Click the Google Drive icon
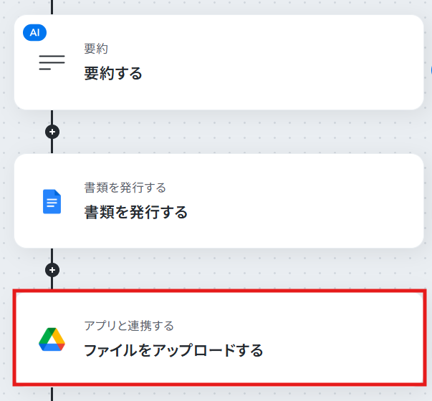The width and height of the screenshot is (432, 401). [52, 339]
